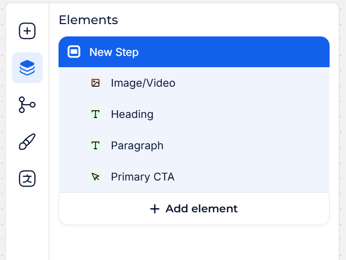
Task: Select the Primary CTA element label
Action: tap(143, 177)
